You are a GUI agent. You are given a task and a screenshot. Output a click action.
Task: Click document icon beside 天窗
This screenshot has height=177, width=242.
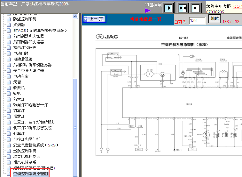(x=9, y=82)
